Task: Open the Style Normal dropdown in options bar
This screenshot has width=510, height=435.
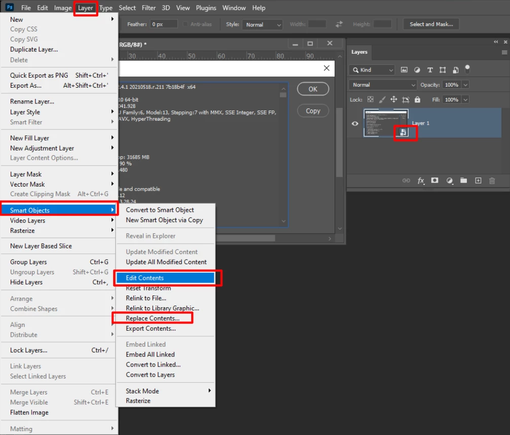Action: [x=262, y=24]
